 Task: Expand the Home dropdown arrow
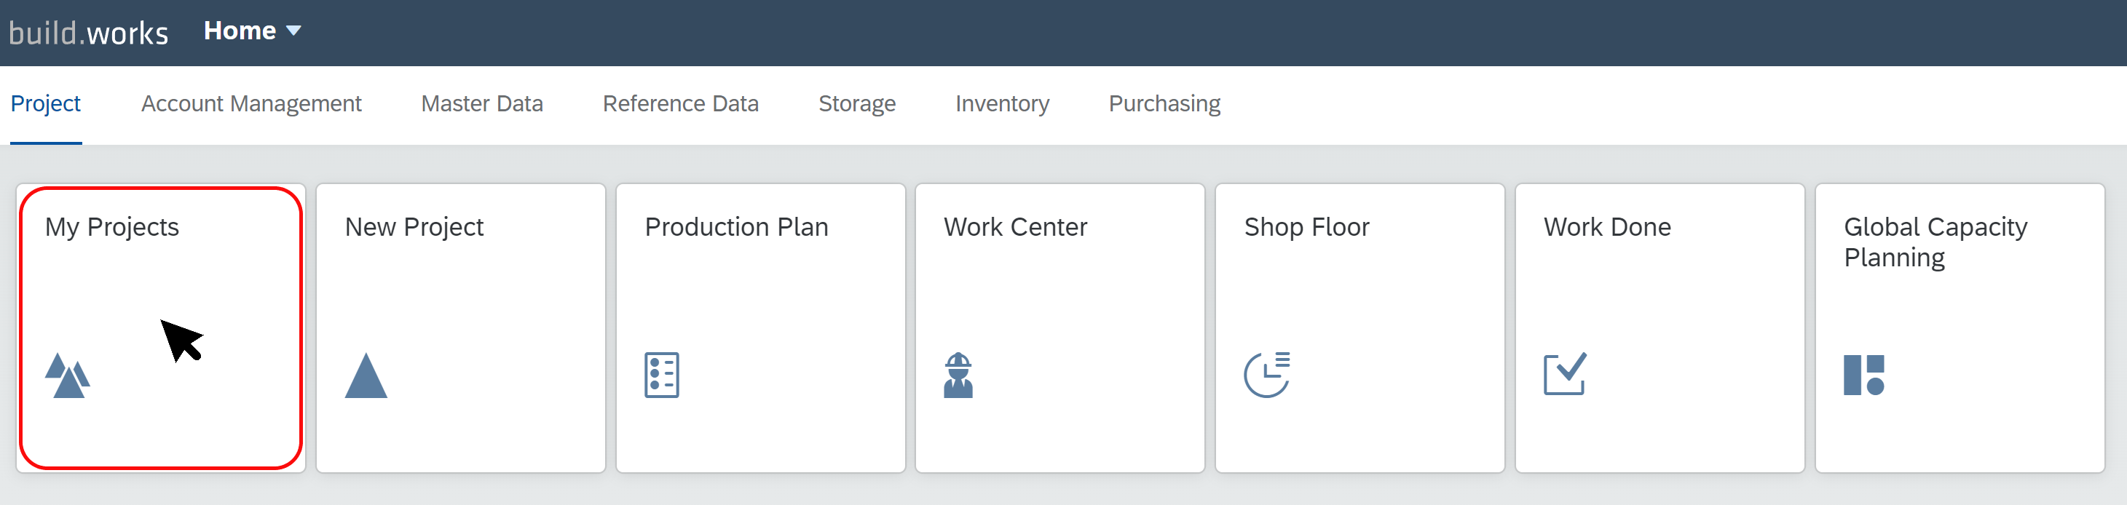(x=293, y=31)
